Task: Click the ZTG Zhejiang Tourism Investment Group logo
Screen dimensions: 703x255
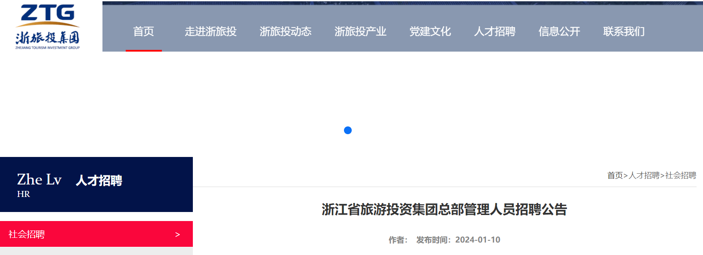Action: (48, 27)
